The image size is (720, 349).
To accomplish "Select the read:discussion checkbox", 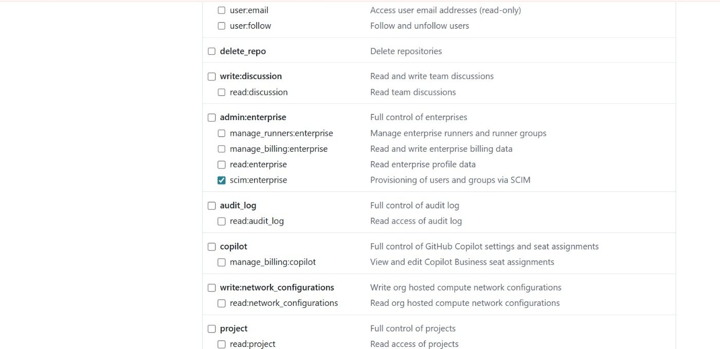I will coord(222,92).
